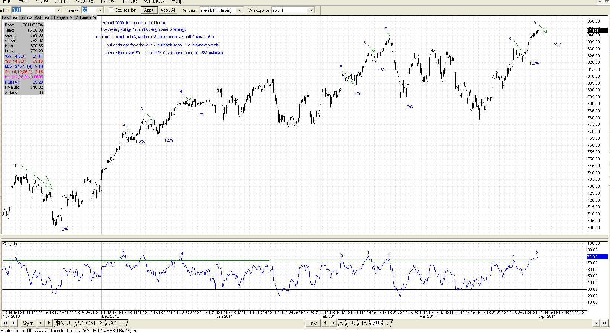Open the Studies menu

click(x=85, y=1)
